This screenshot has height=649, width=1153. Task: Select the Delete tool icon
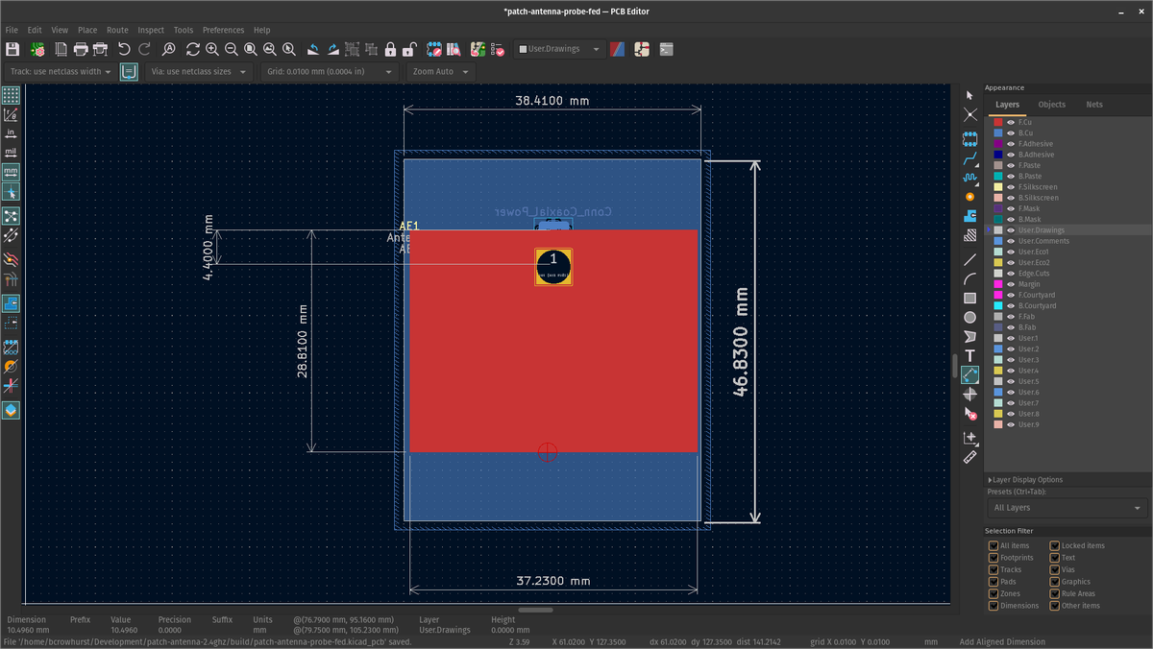969,413
